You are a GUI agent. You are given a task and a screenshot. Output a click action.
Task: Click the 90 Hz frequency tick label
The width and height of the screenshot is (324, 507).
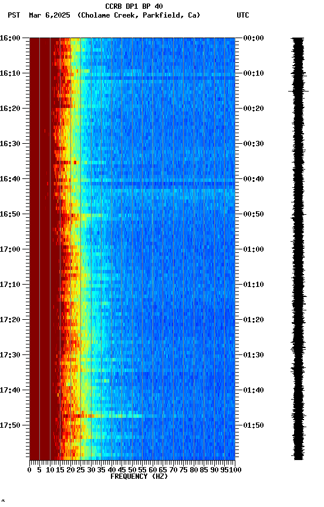click(x=214, y=470)
